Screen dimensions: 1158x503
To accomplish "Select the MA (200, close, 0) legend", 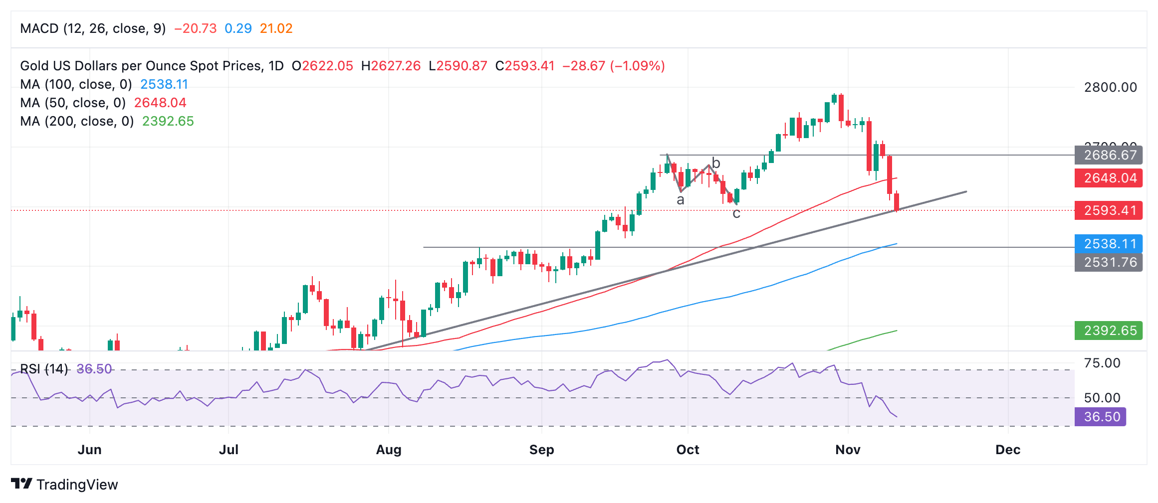I will (77, 121).
